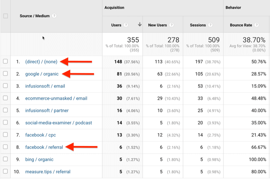The height and width of the screenshot is (179, 270).
Task: Open ecommerce-unmasked / email link
Action: point(56,98)
